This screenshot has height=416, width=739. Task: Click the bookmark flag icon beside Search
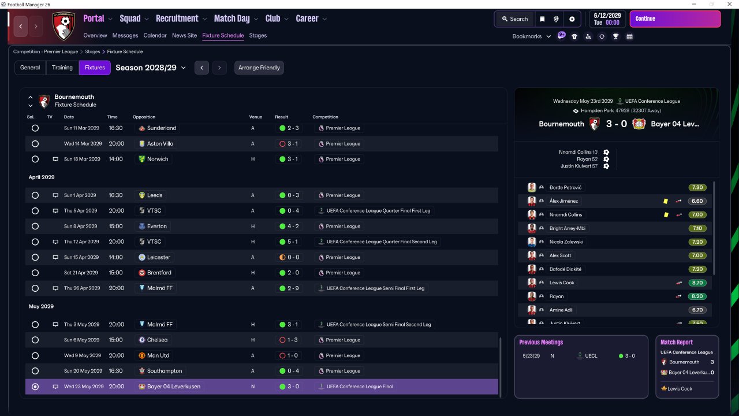[x=542, y=19]
